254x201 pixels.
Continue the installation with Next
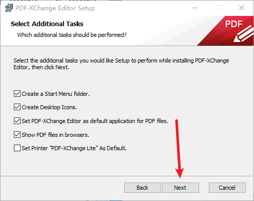tap(181, 188)
